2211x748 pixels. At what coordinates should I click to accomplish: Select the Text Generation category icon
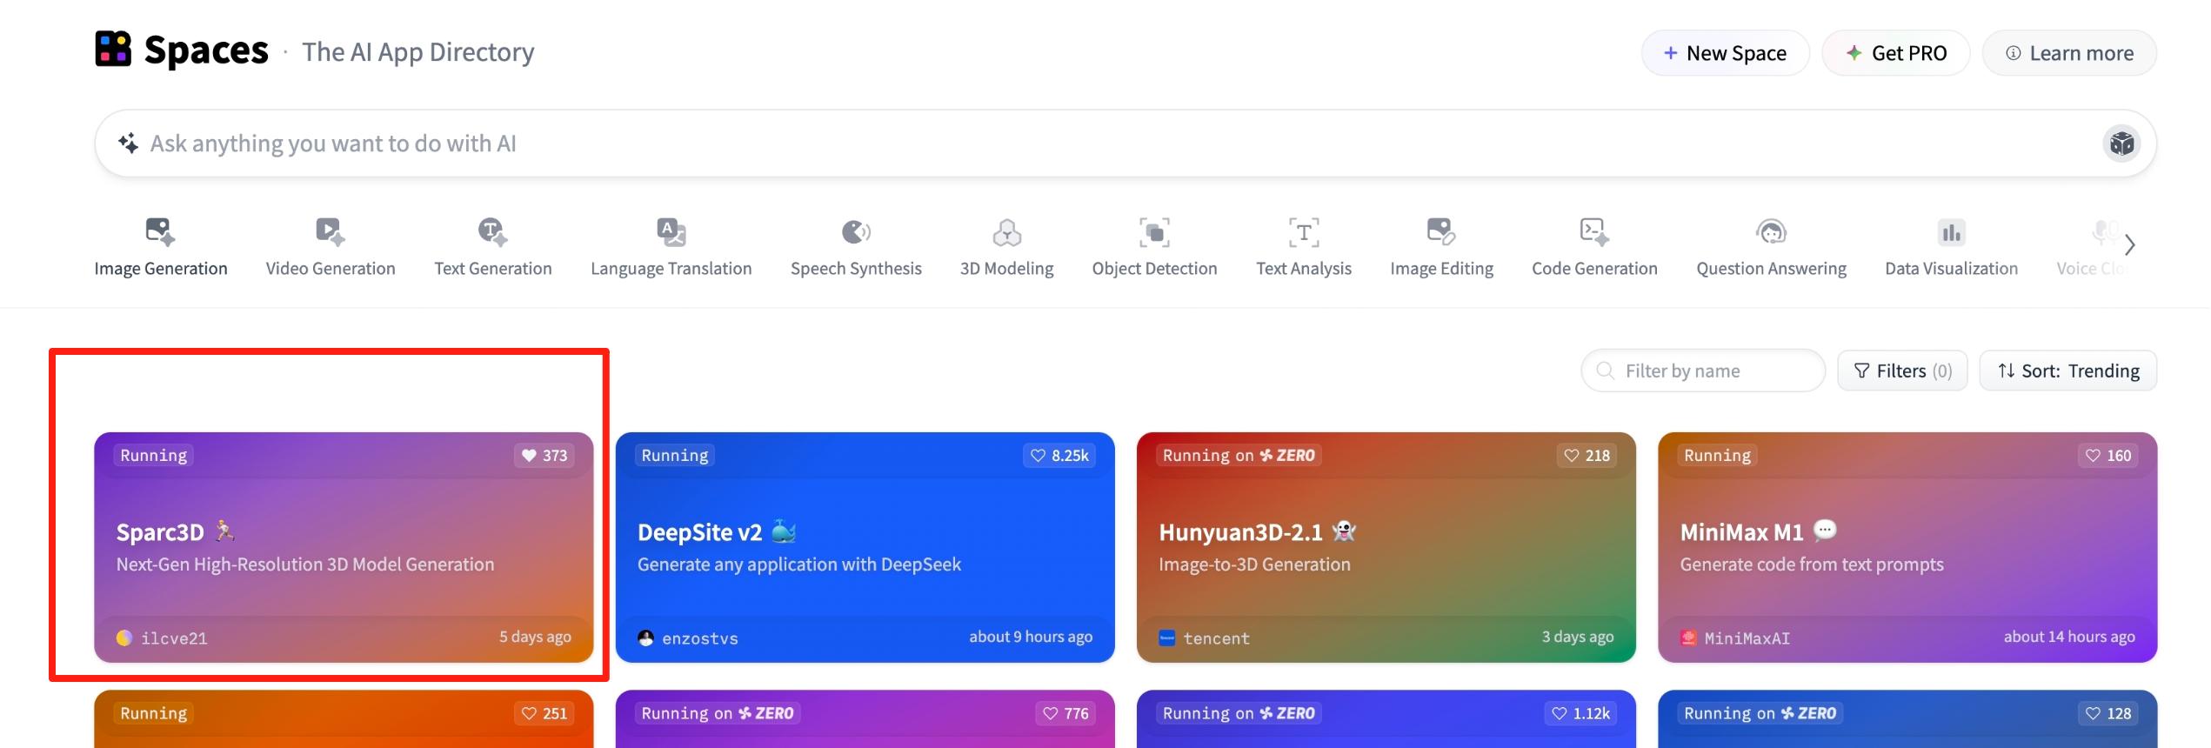point(492,232)
